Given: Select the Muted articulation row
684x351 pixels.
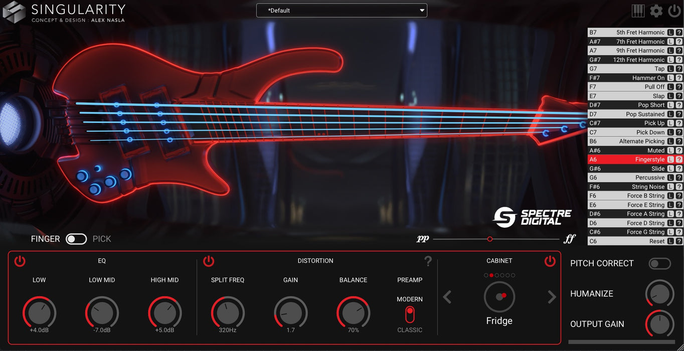Looking at the screenshot, I should 632,150.
